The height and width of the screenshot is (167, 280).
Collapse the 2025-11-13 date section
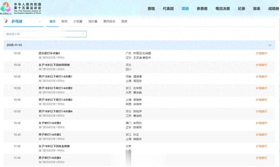tap(270, 45)
